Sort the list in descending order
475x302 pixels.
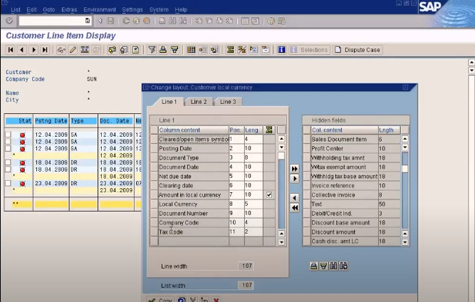(x=174, y=50)
